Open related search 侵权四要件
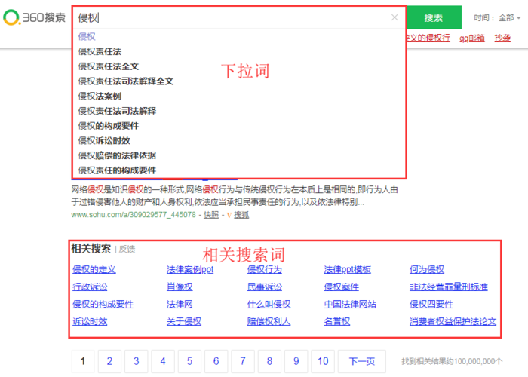 (431, 305)
